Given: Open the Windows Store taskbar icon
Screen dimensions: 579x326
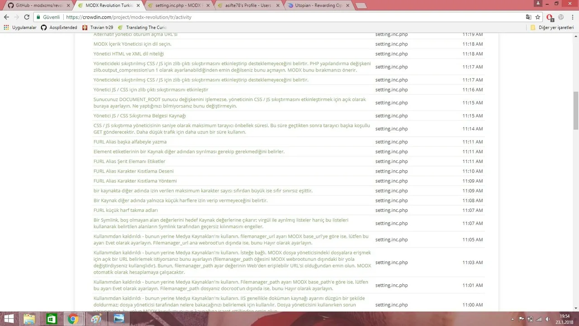Looking at the screenshot, I should pos(51,319).
